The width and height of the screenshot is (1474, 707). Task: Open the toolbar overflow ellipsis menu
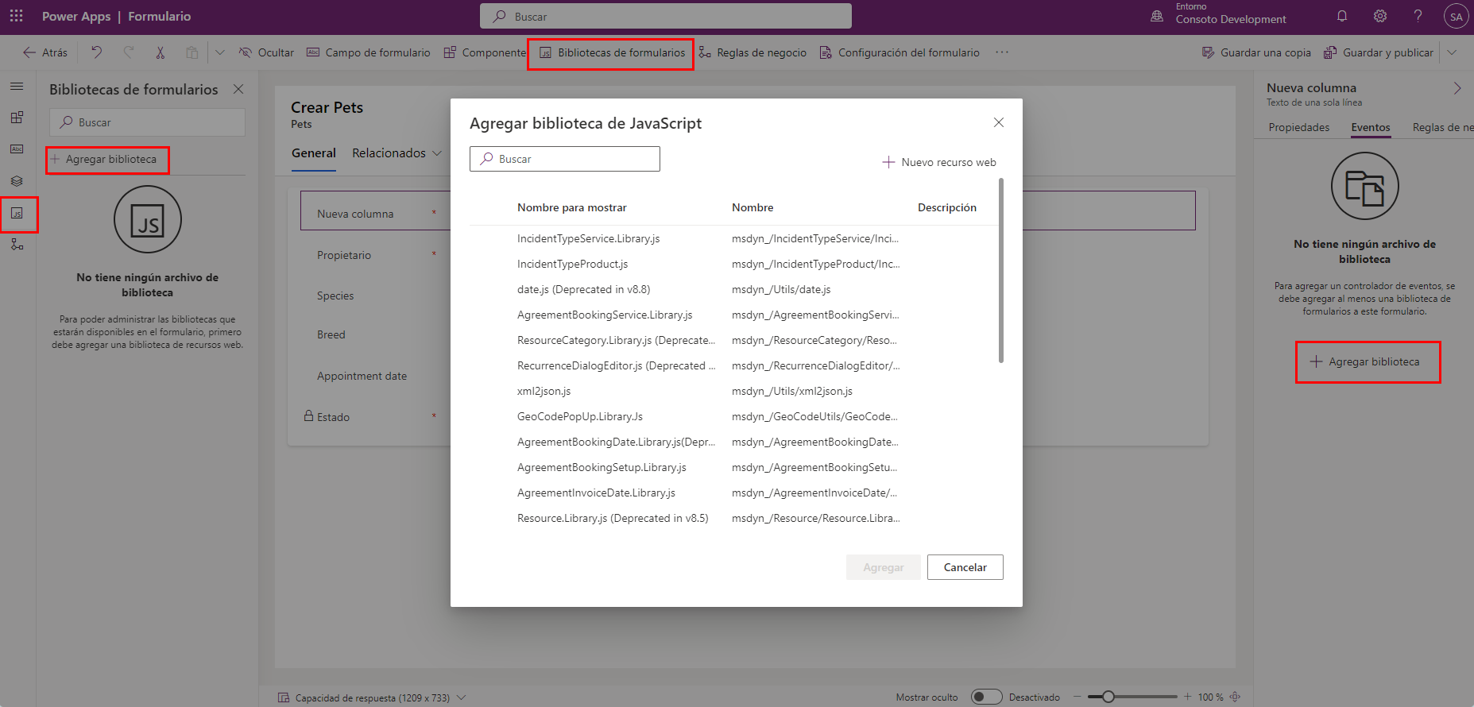tap(1002, 52)
